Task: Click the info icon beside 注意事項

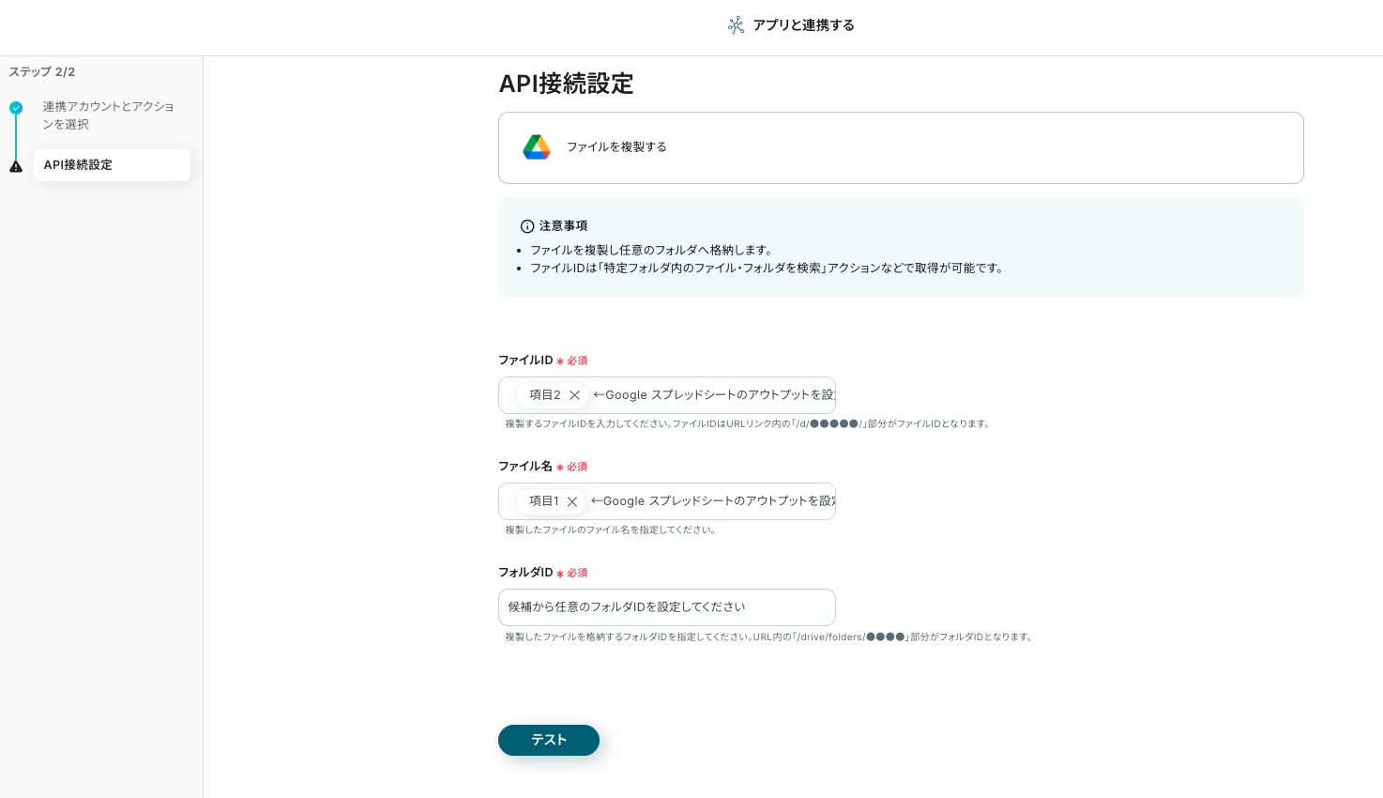Action: click(x=527, y=226)
